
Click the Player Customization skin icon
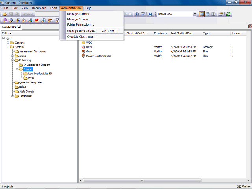coord(83,56)
